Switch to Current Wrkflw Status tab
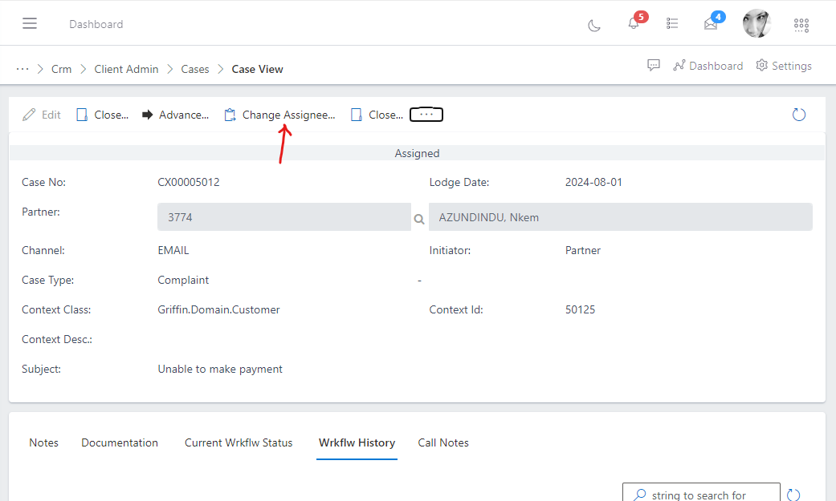This screenshot has height=501, width=836. [239, 442]
